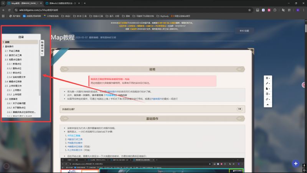Open the layout columns menu icon
This screenshot has height=173, width=307.
point(267,94)
